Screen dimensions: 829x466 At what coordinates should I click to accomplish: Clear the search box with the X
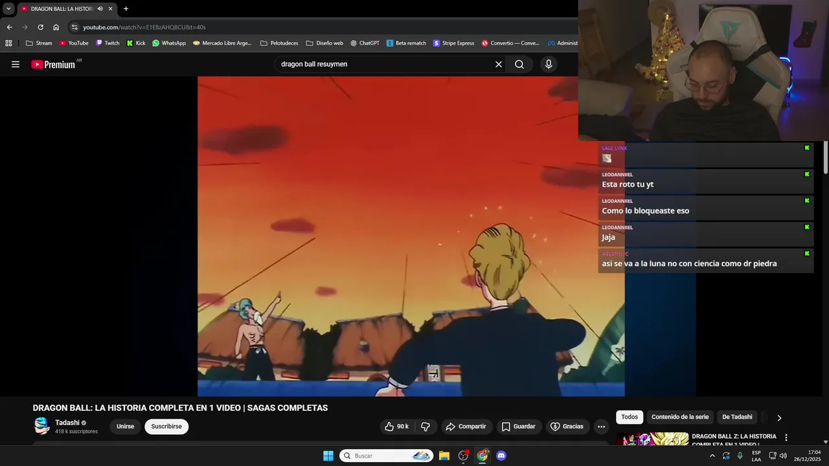click(499, 64)
